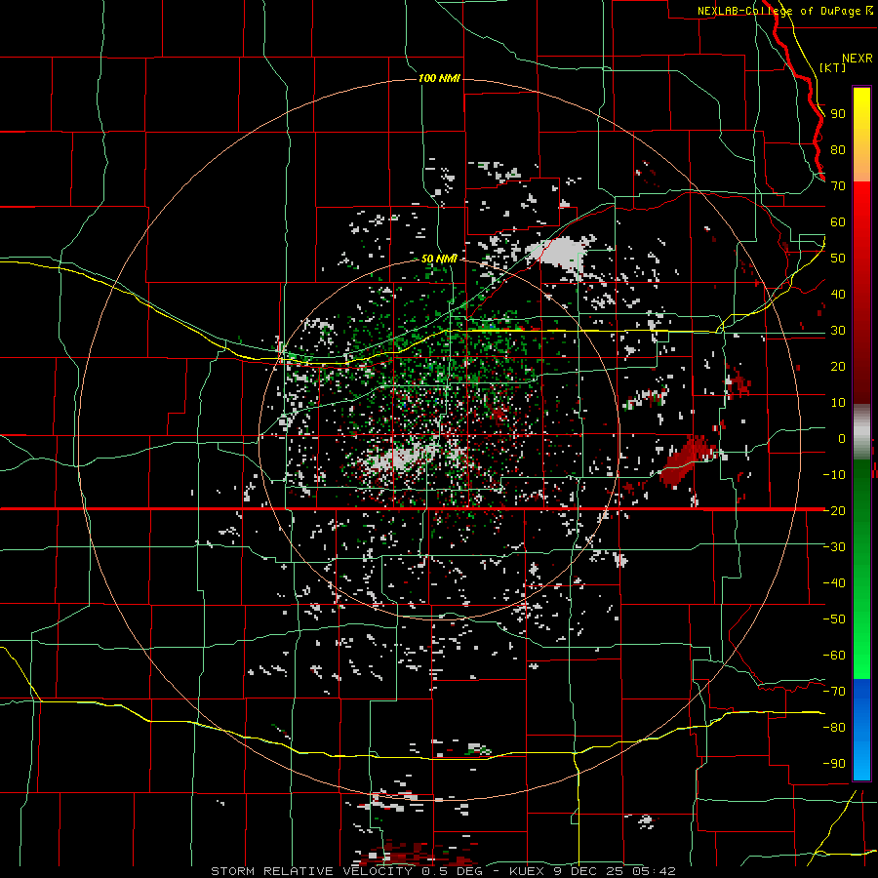Click the 0 value on velocity scale
The image size is (878, 878).
pos(842,438)
